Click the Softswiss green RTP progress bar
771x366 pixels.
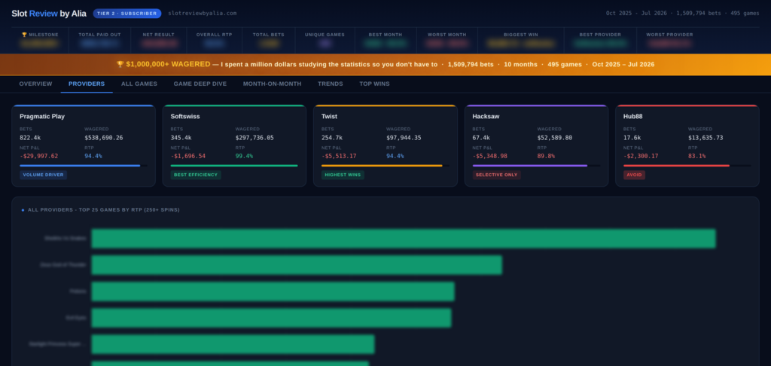click(x=234, y=166)
